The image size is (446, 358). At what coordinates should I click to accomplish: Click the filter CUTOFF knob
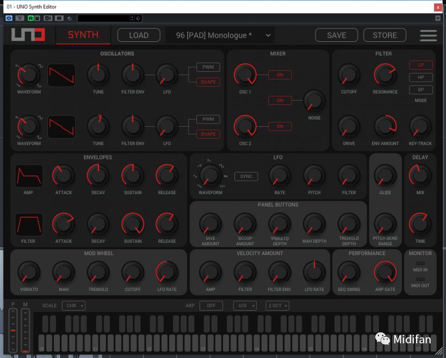[x=349, y=75]
